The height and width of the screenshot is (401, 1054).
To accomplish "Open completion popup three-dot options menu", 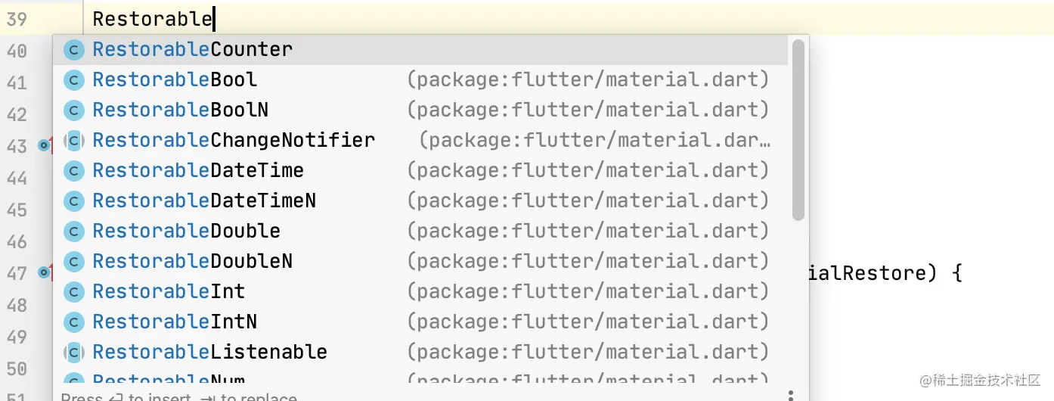I will click(791, 395).
